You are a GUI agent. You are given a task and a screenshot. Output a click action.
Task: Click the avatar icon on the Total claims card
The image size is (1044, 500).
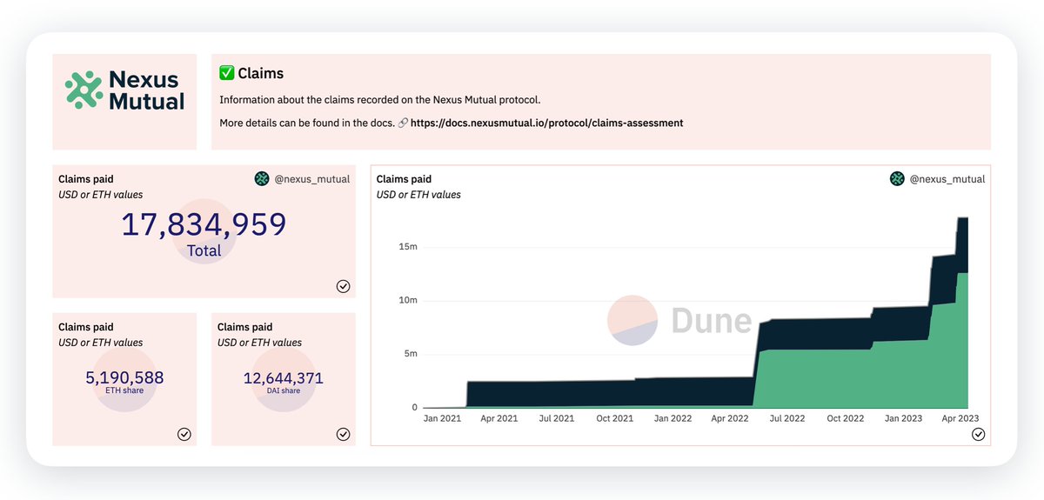(262, 179)
